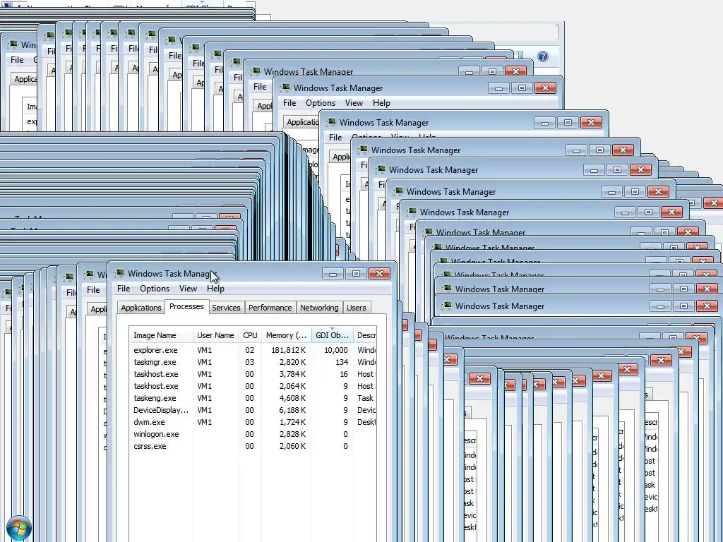Image resolution: width=723 pixels, height=542 pixels.
Task: Open Options menu in front Task Manager
Action: [x=155, y=289]
